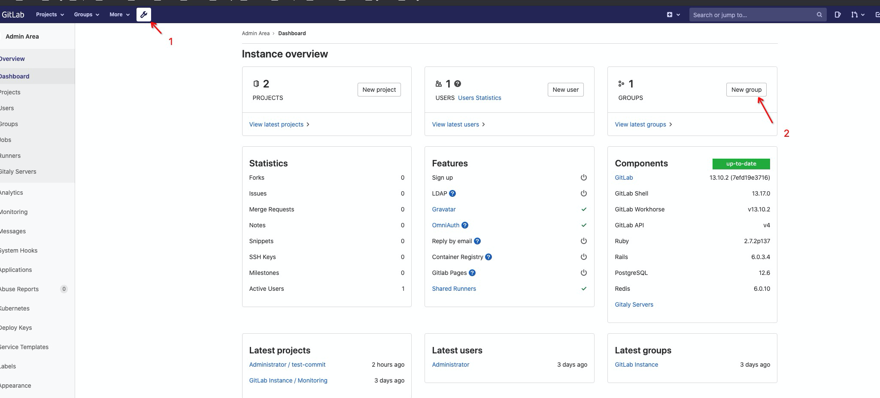Click Admin Area in the breadcrumb
This screenshot has height=398, width=880.
255,33
